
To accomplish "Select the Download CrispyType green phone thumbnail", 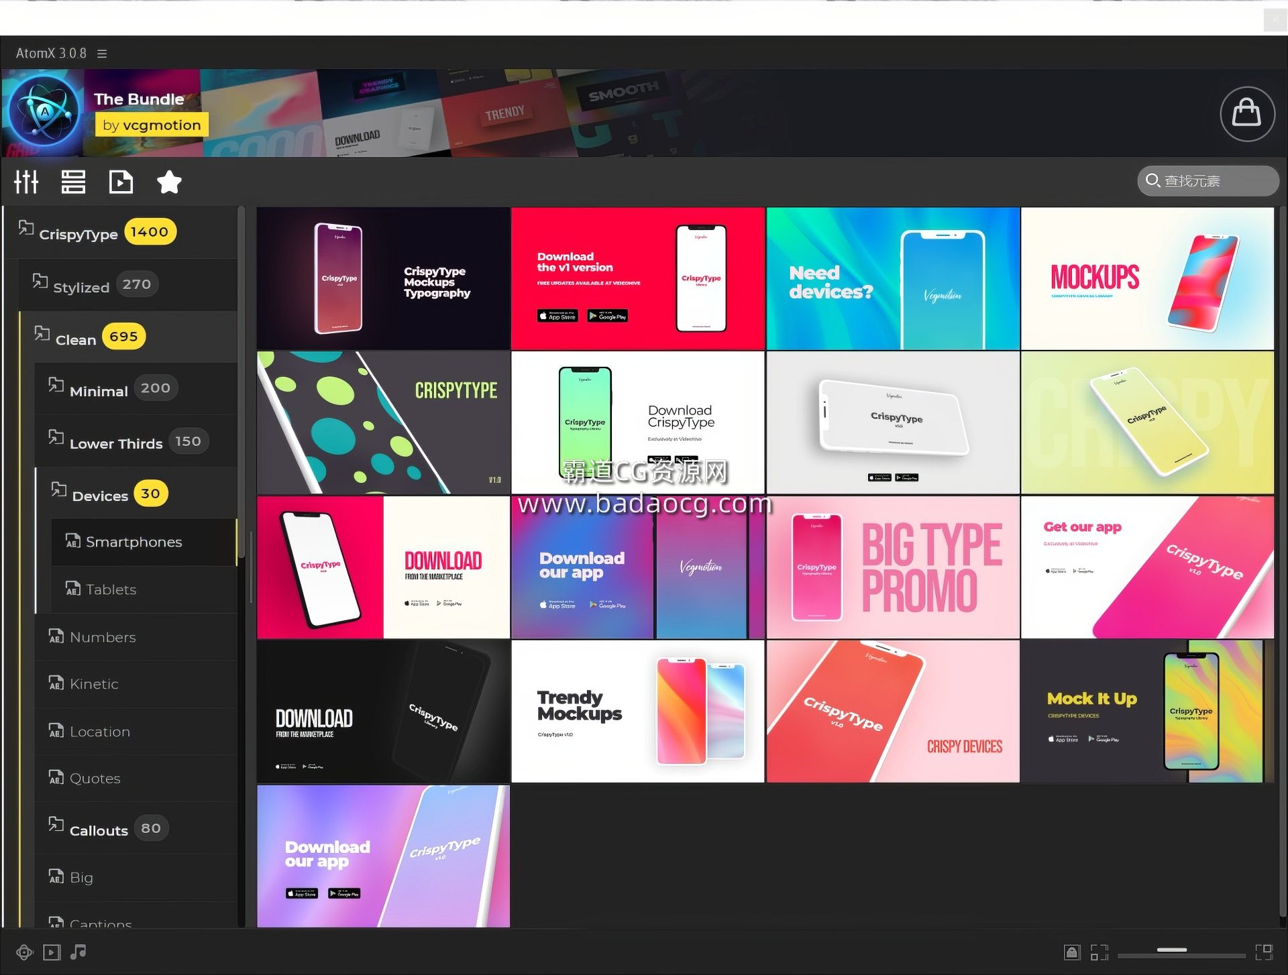I will (638, 422).
